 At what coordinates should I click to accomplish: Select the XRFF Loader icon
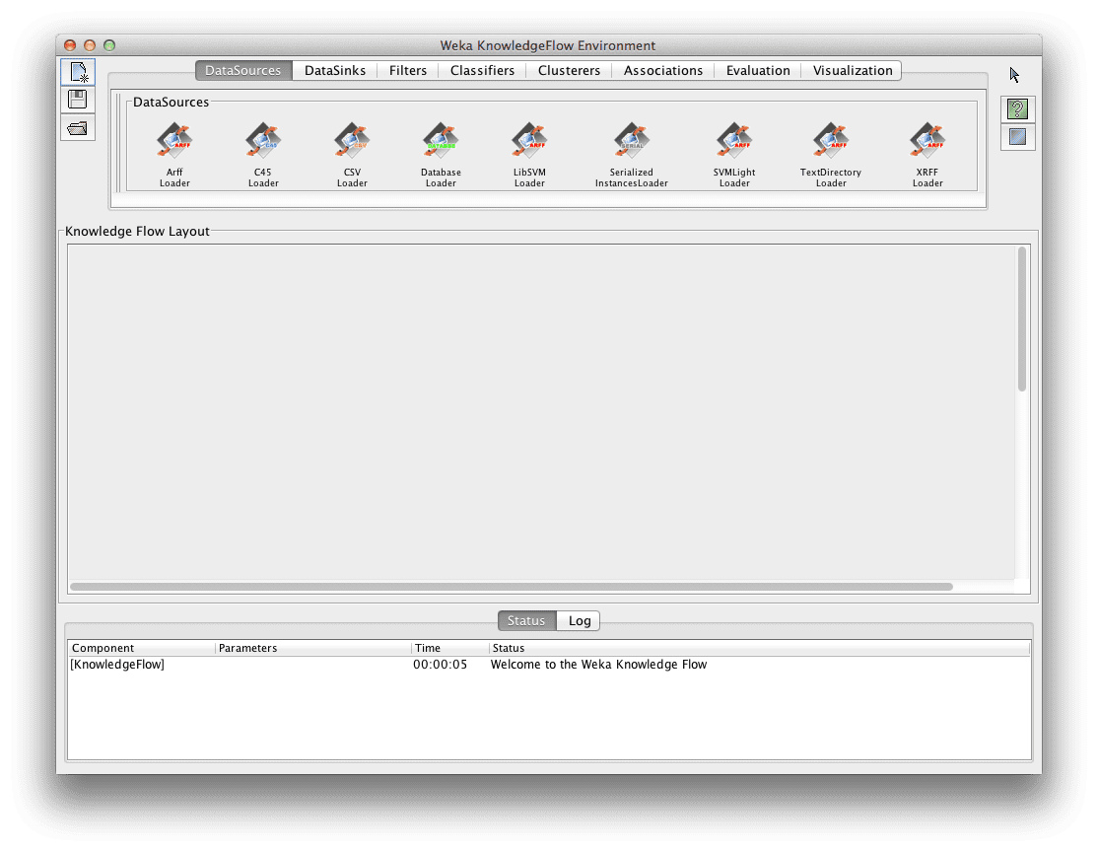pyautogui.click(x=927, y=141)
